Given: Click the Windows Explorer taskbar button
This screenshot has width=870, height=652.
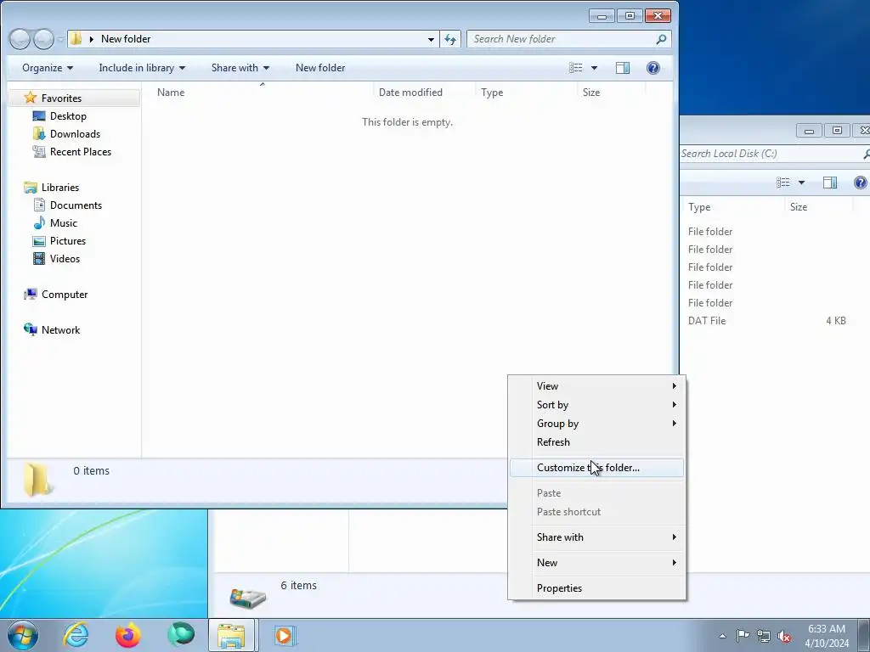Looking at the screenshot, I should 232,635.
